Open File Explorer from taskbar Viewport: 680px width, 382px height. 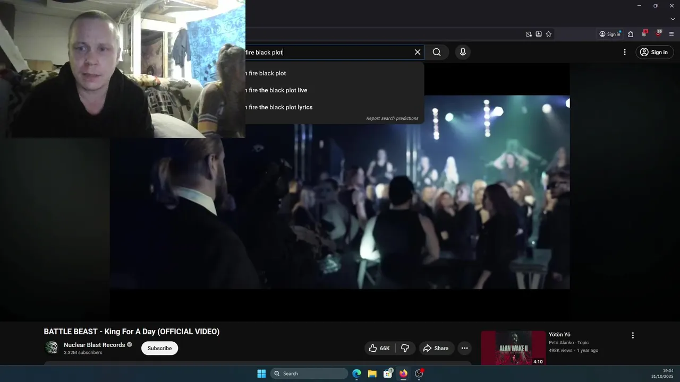[x=372, y=374]
